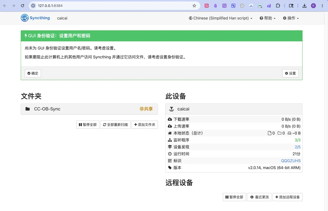Image resolution: width=328 pixels, height=211 pixels.
Task: Click the browser back arrow
Action: coord(5,6)
